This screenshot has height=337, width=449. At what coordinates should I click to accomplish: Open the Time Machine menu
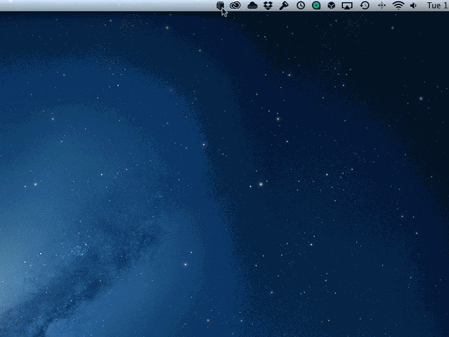pyautogui.click(x=364, y=6)
